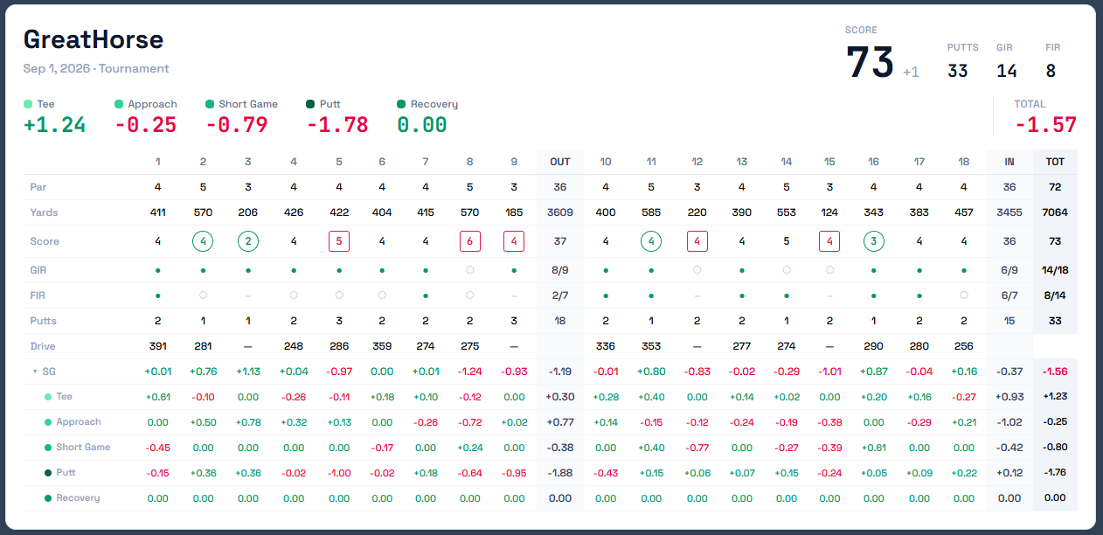
Task: Click the Short Game value -0.79
Action: 236,125
